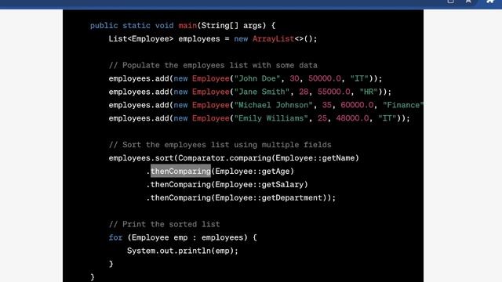Click 'System.out.println(emp);' statement
Image resolution: width=502 pixels, height=282 pixels.
pos(183,251)
